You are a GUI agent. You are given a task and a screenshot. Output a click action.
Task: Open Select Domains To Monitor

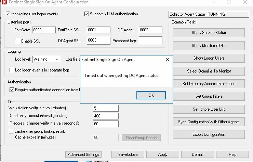coord(209,71)
